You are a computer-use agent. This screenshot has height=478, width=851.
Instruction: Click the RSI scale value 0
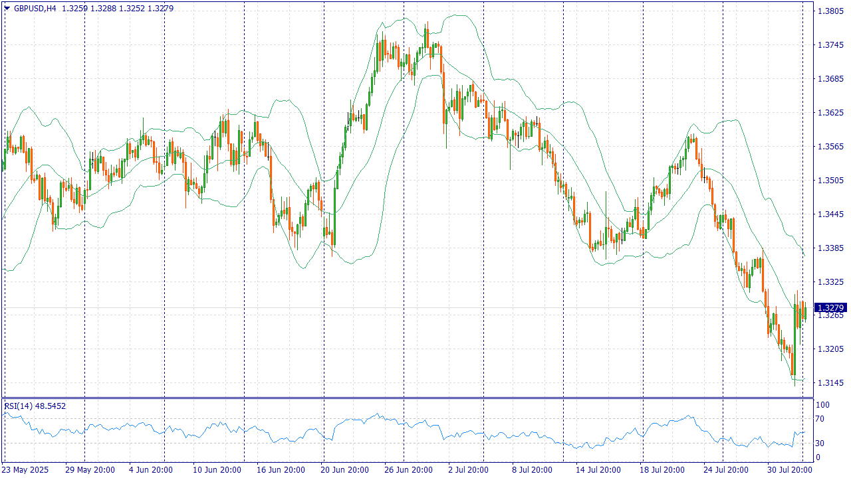point(818,457)
